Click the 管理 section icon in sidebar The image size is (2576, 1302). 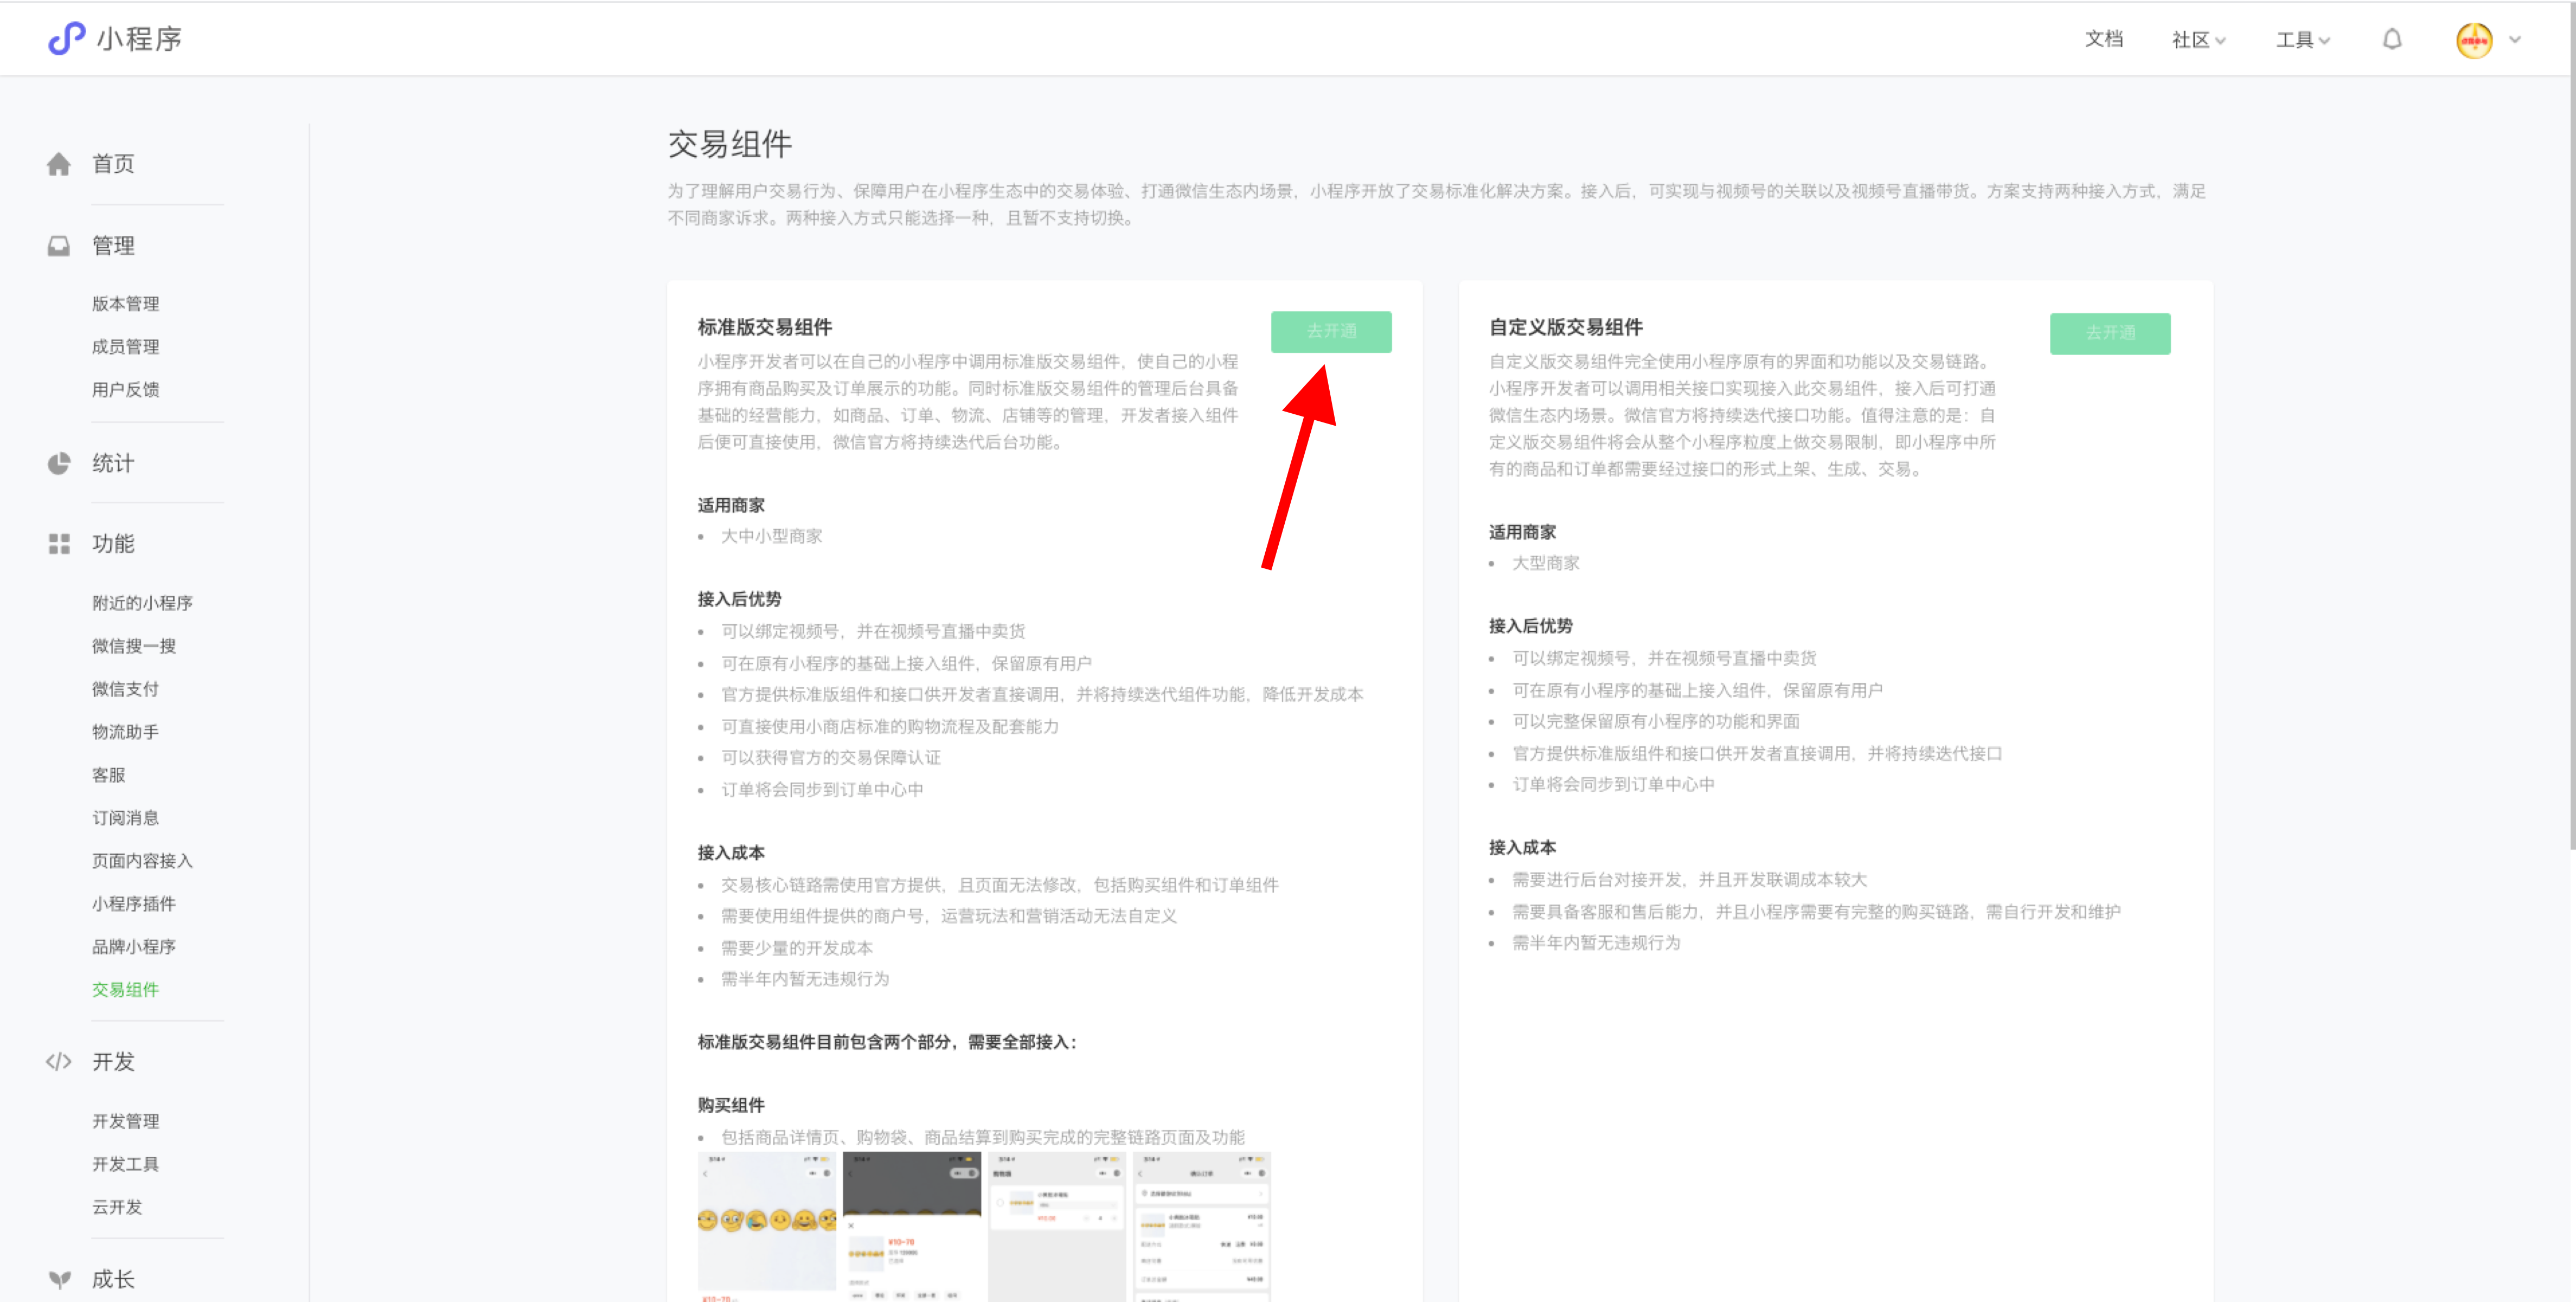point(58,245)
